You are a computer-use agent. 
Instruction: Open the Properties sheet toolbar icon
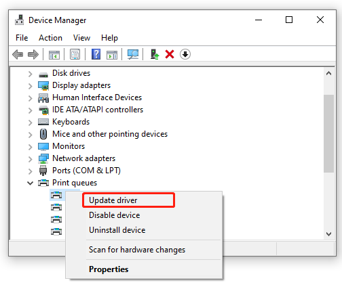click(x=75, y=54)
